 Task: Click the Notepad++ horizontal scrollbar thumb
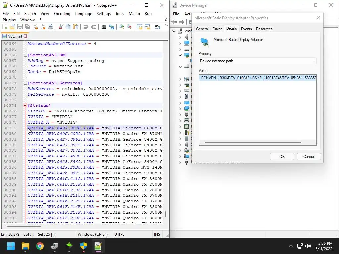24,226
